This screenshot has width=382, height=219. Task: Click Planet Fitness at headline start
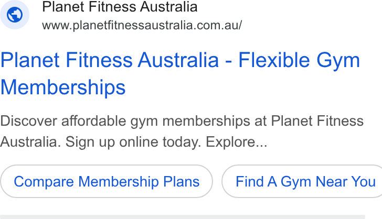(67, 60)
